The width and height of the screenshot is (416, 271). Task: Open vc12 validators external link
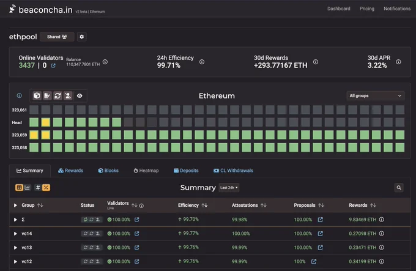click(136, 261)
